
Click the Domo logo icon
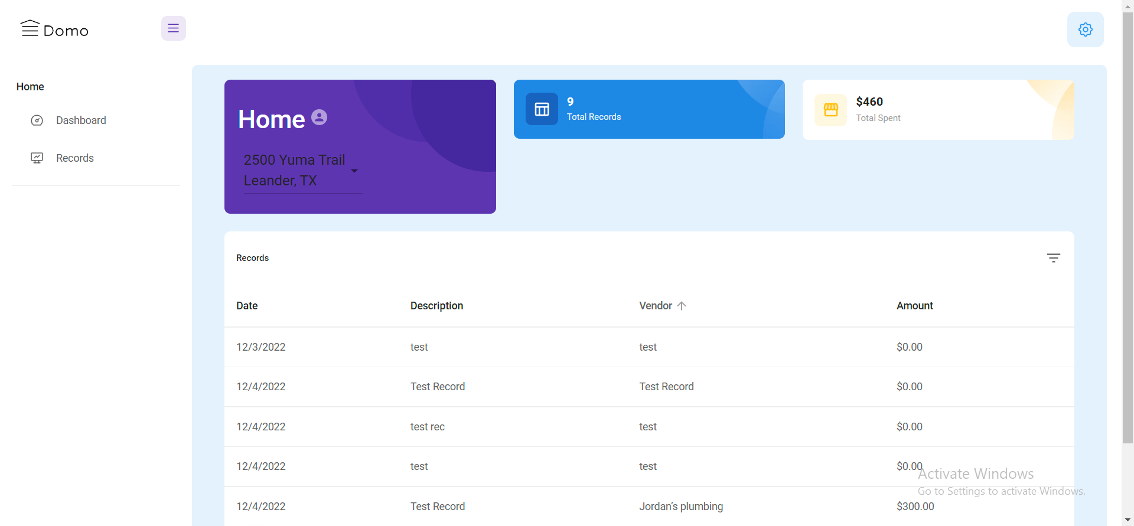(x=30, y=28)
